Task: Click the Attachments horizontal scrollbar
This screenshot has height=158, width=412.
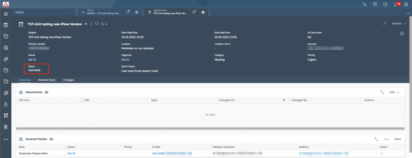Action: pos(210,128)
